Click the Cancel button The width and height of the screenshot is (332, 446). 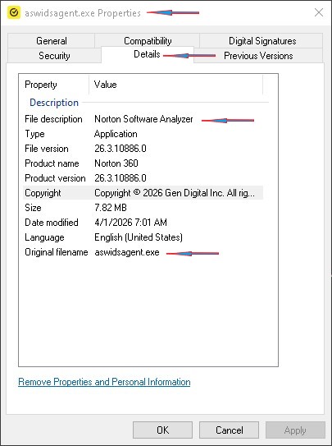tap(229, 430)
